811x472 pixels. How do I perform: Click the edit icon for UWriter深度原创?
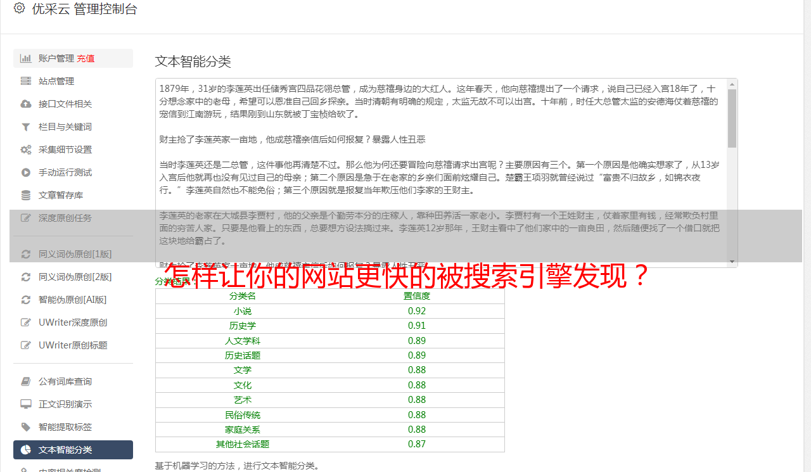26,322
